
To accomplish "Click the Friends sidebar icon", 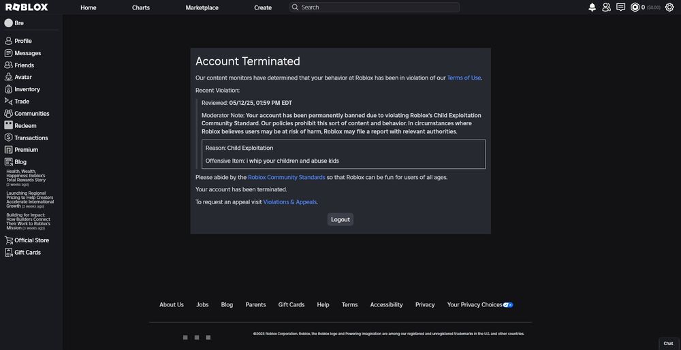I will pos(8,65).
